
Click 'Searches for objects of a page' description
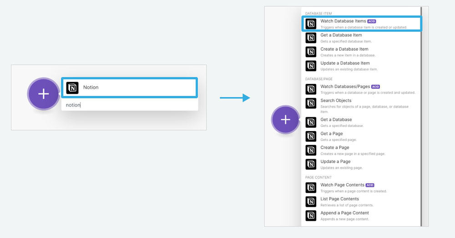[364, 109]
